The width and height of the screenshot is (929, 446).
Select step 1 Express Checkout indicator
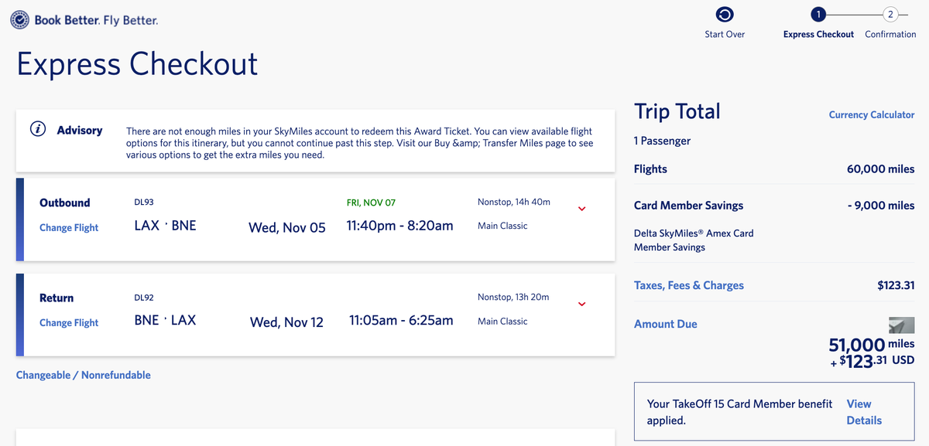tap(818, 14)
